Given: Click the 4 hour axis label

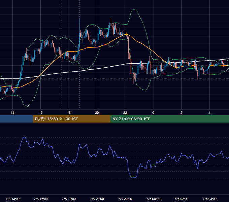Looking at the screenshot, I should [x=209, y=113].
